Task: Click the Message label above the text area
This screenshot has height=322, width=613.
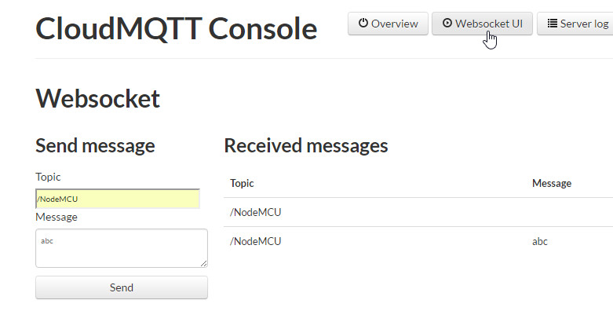Action: [57, 217]
